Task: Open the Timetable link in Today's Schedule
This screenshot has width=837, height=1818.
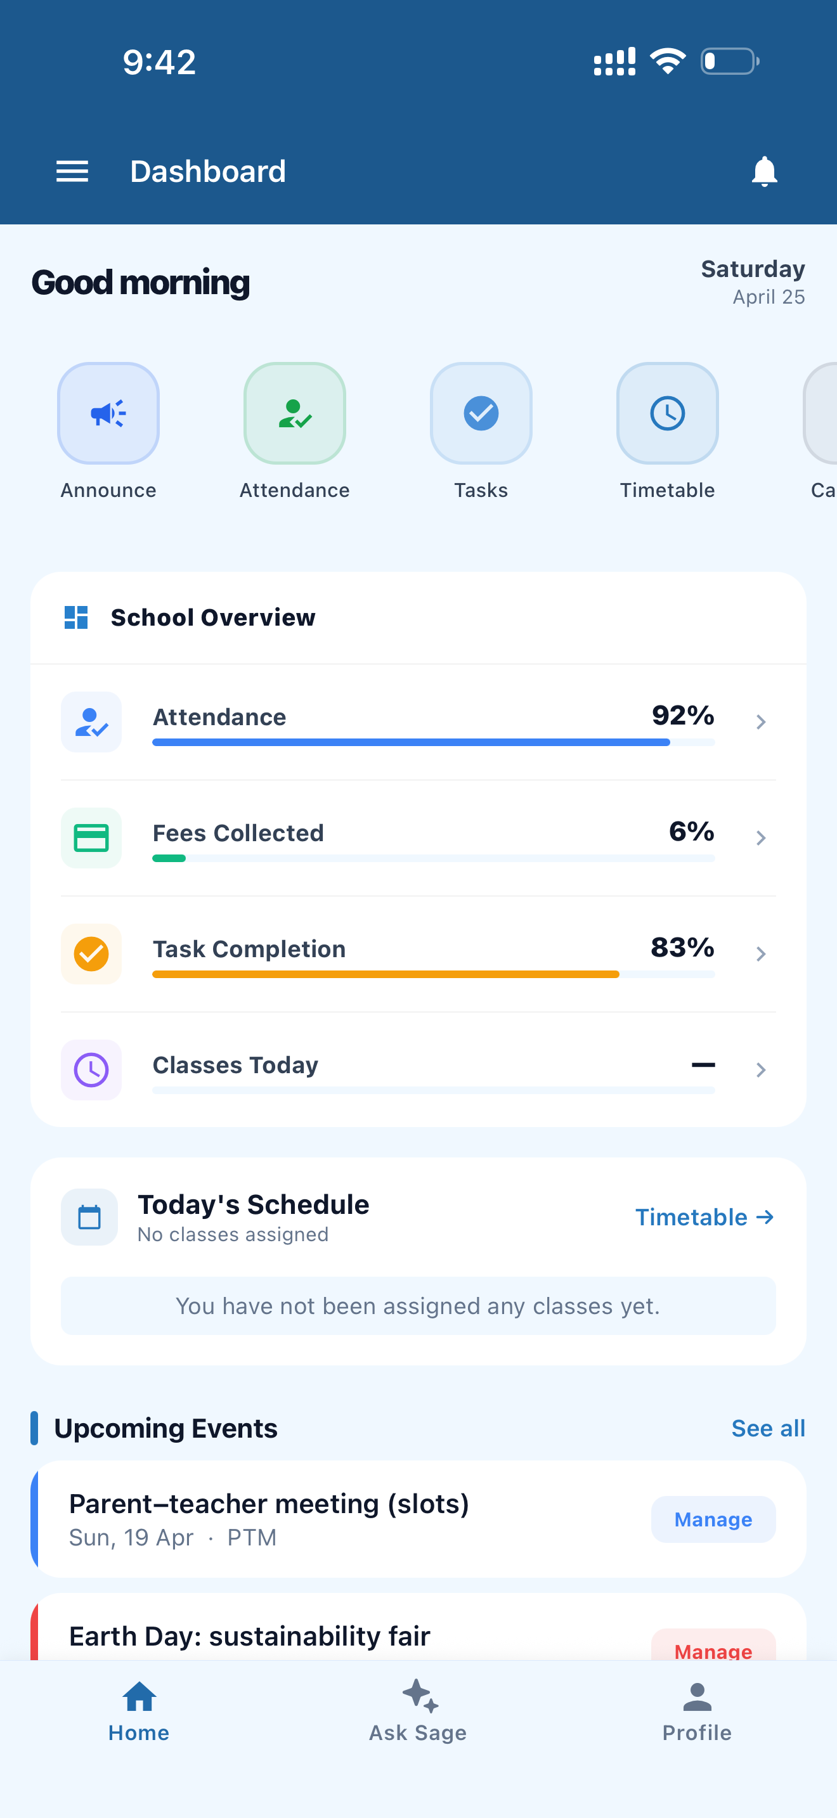Action: tap(705, 1218)
